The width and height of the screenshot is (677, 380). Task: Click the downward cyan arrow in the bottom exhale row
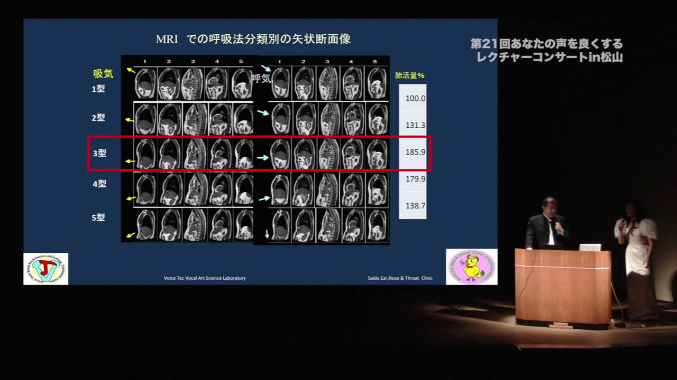click(267, 233)
